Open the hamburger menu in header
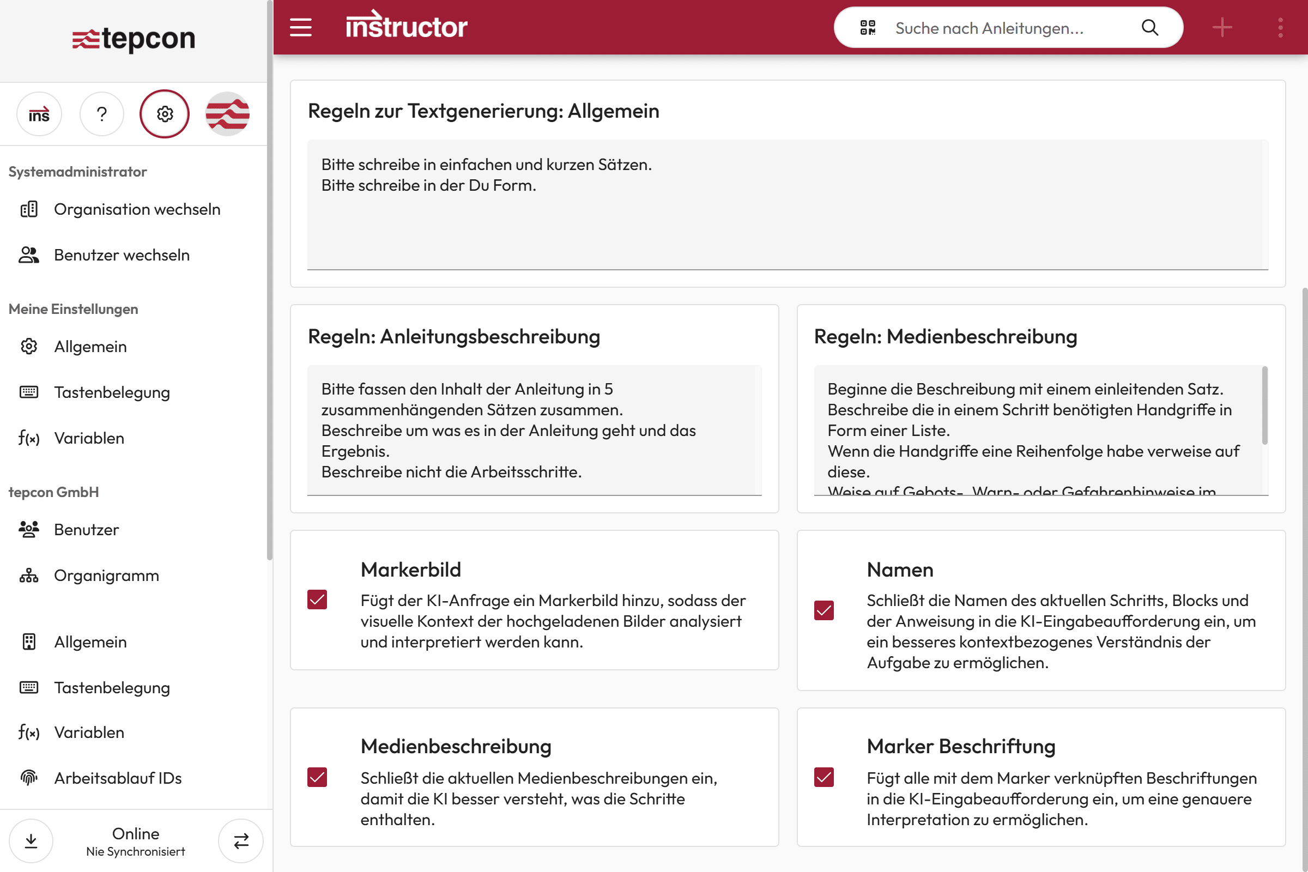Viewport: 1308px width, 872px height. tap(300, 27)
